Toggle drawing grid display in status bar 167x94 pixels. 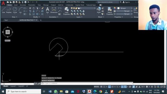[101, 87]
